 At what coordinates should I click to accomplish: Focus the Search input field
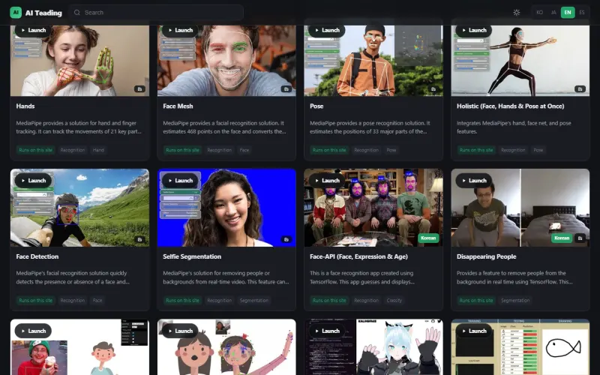156,13
